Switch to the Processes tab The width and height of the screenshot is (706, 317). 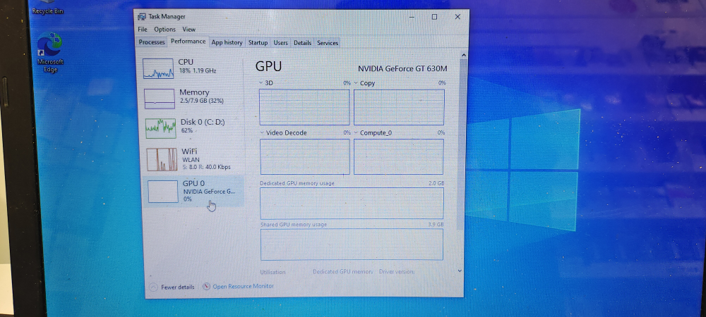tap(152, 42)
